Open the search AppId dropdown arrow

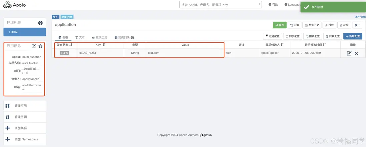260,4
